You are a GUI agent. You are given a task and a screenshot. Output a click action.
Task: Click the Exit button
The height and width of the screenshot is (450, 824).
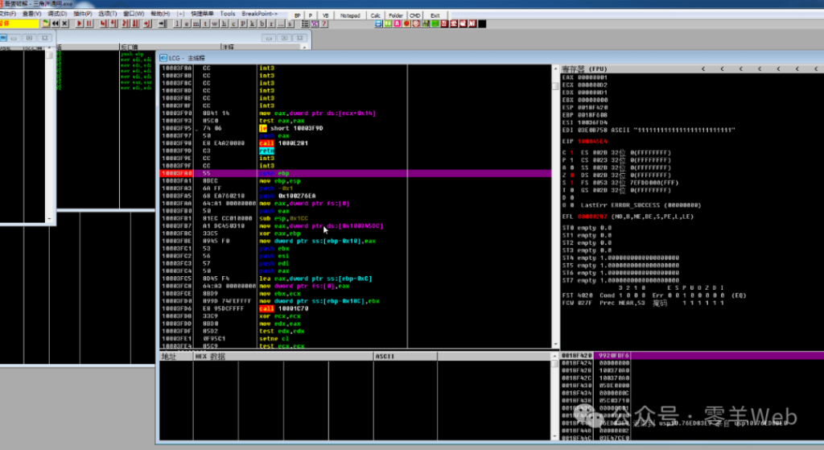click(x=435, y=15)
